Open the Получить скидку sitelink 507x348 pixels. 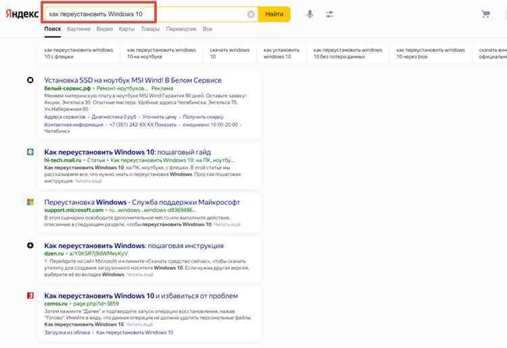click(203, 117)
